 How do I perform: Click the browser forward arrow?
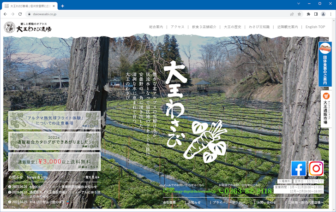click(x=12, y=14)
